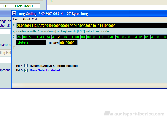The height and width of the screenshot is (119, 167).
Task: Click the Continue with Arrow down instruction text
Action: point(63,31)
